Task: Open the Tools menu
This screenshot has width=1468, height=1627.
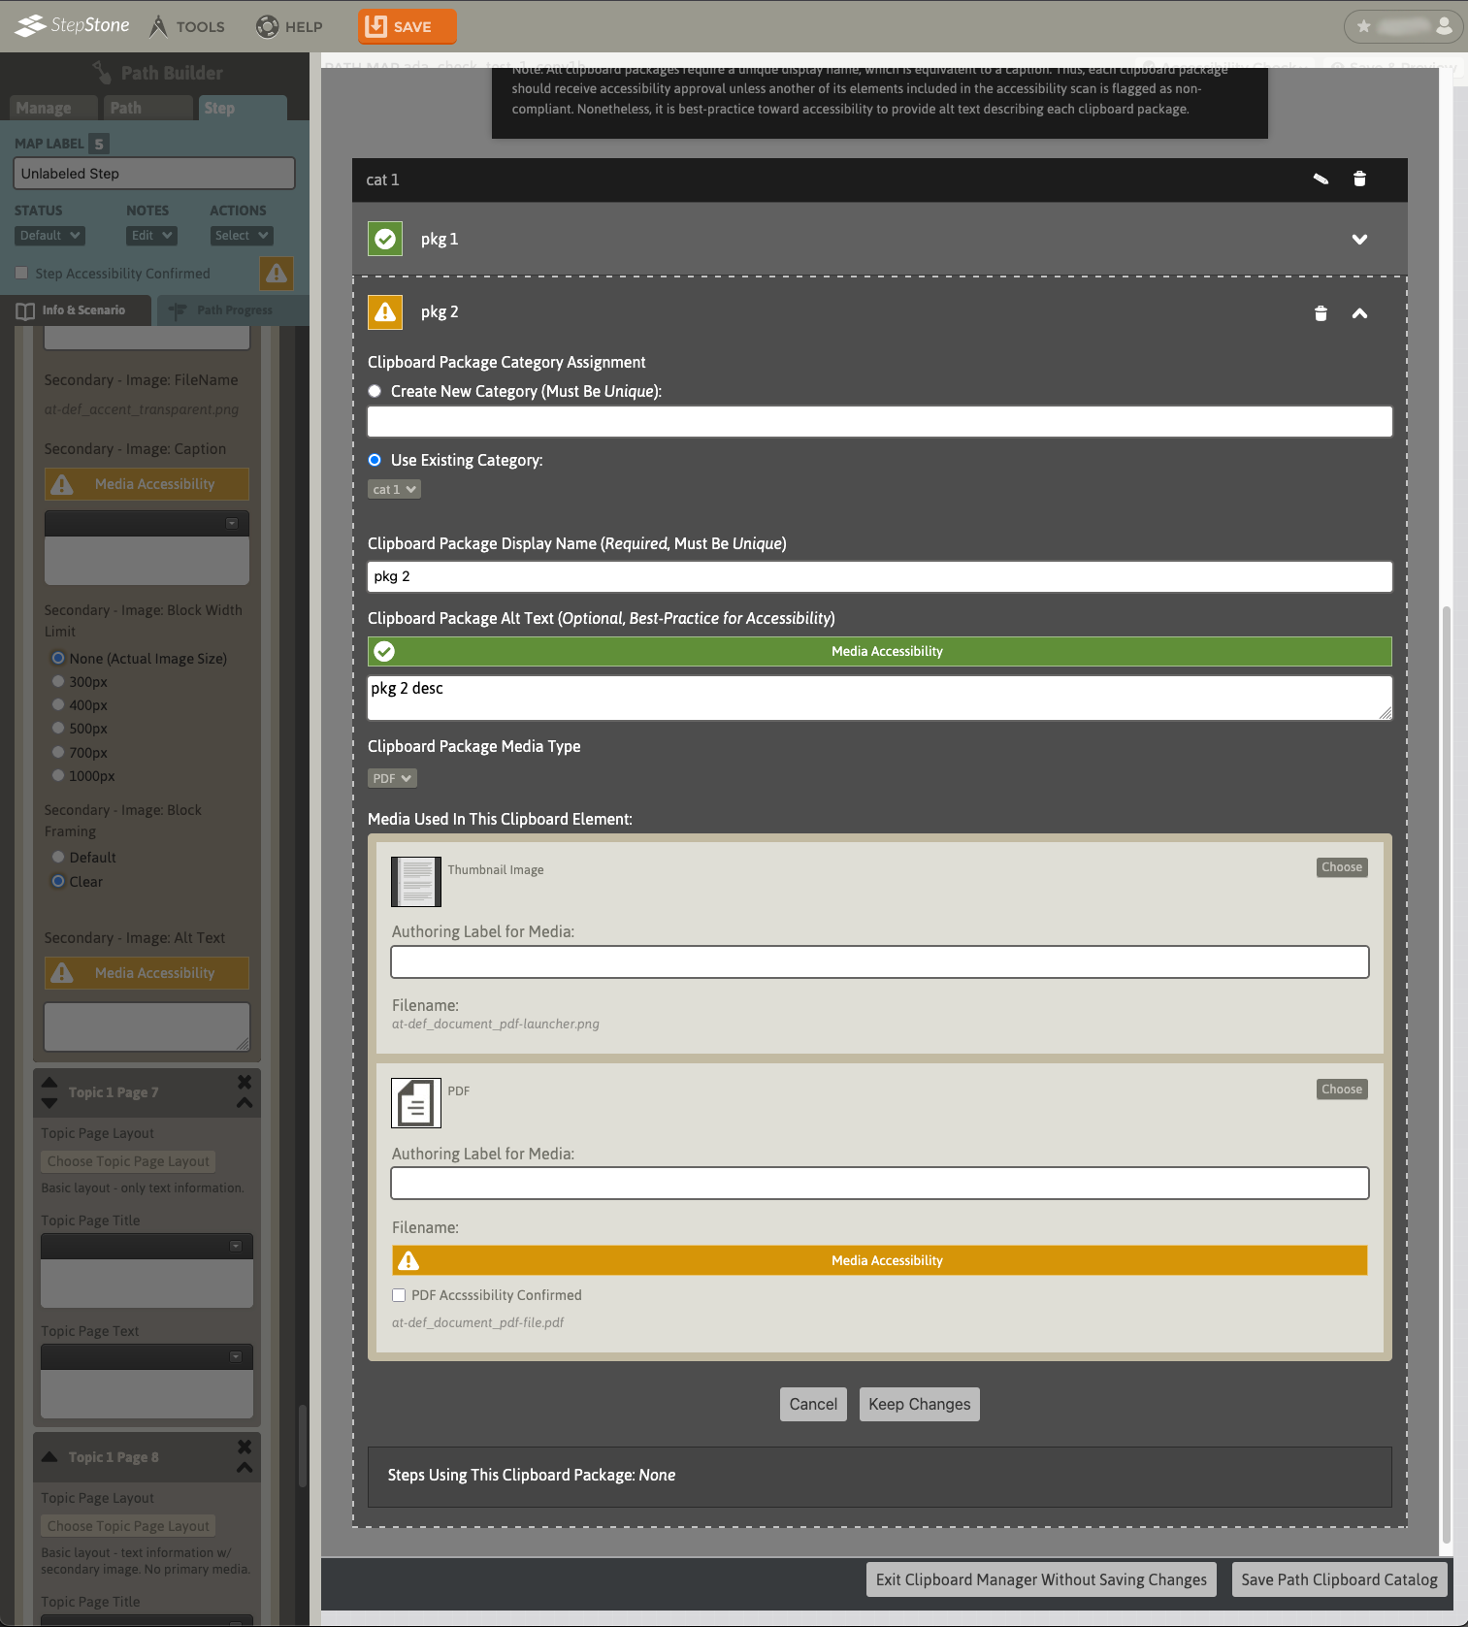Action: (187, 26)
